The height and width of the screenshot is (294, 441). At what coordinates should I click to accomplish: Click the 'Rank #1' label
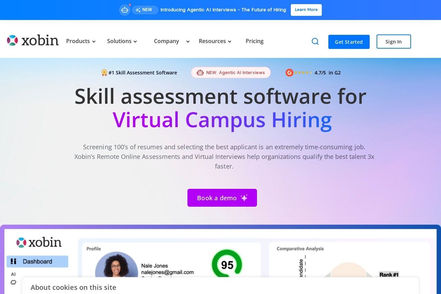[x=389, y=275]
